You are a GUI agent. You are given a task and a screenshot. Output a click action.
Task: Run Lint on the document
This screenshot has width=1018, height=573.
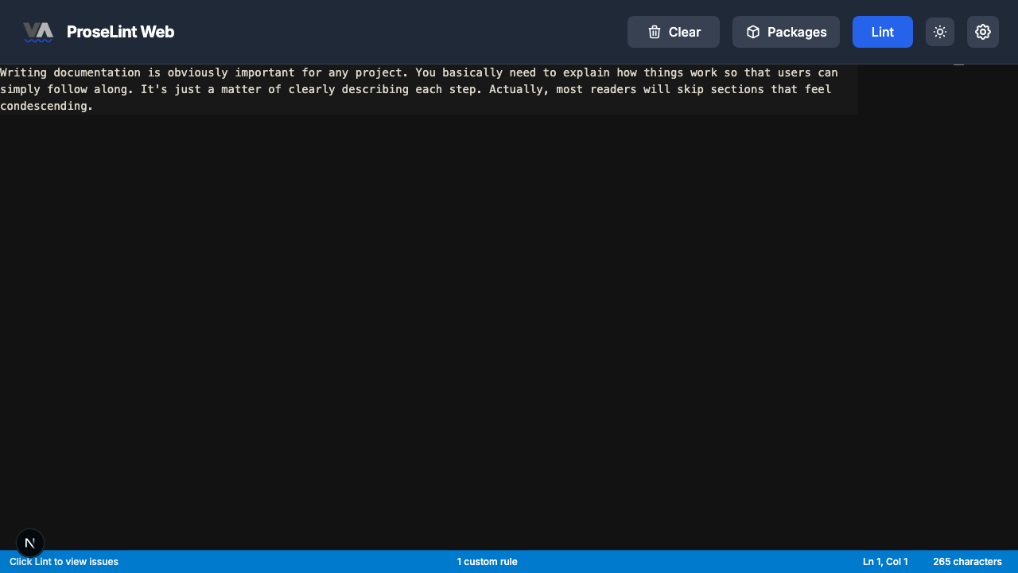pyautogui.click(x=882, y=32)
